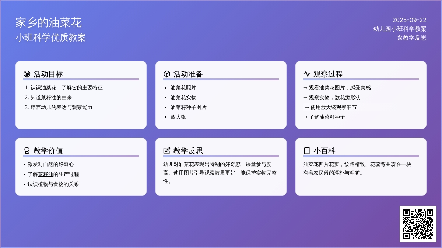Click the box icon beside 活动准备
The width and height of the screenshot is (442, 248).
[x=167, y=74]
